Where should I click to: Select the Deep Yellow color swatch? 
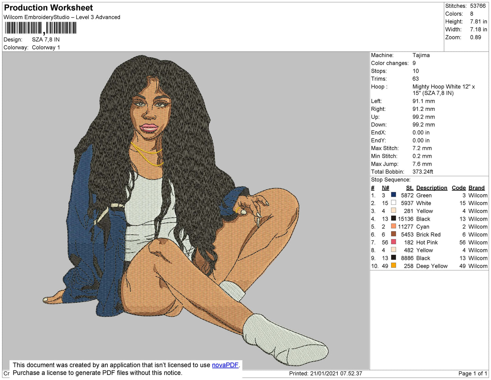[393, 266]
